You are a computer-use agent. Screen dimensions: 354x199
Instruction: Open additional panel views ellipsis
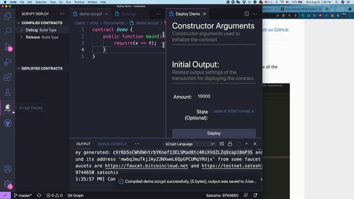coord(137,144)
